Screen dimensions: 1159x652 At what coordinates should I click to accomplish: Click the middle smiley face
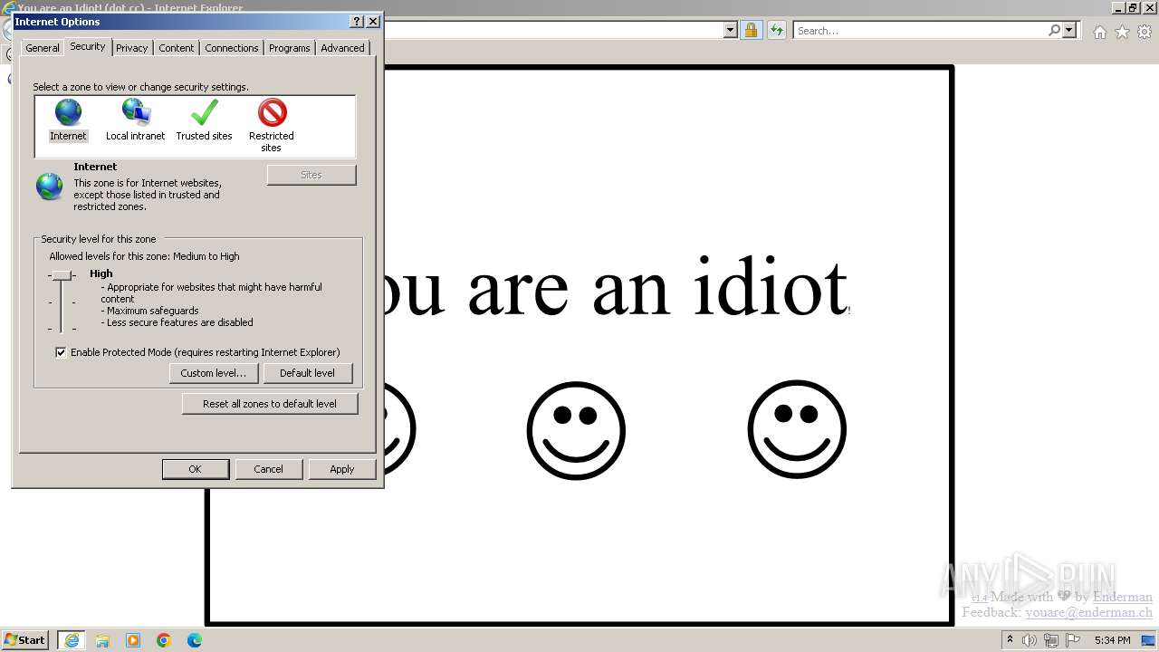[x=576, y=430]
